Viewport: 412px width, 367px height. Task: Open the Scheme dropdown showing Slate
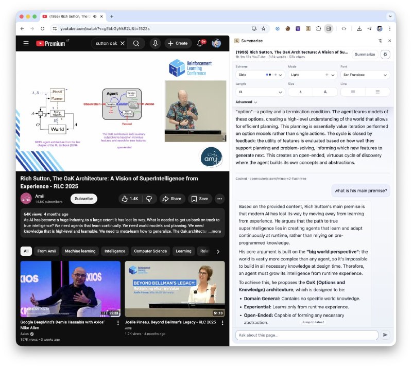tap(260, 75)
